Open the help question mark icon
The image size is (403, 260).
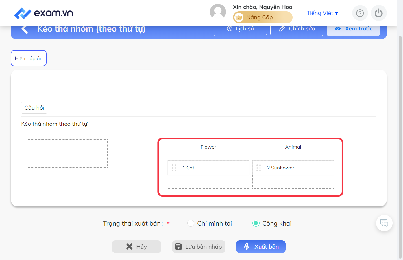coord(360,13)
